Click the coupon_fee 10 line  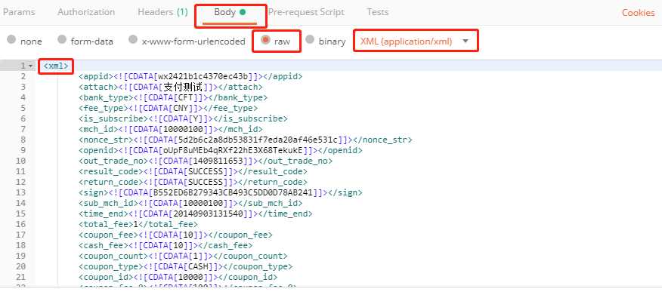pyautogui.click(x=175, y=235)
